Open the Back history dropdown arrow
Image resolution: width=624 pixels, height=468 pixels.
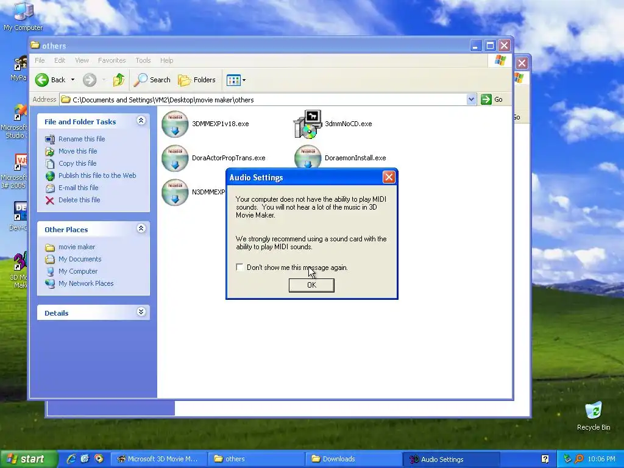point(73,80)
